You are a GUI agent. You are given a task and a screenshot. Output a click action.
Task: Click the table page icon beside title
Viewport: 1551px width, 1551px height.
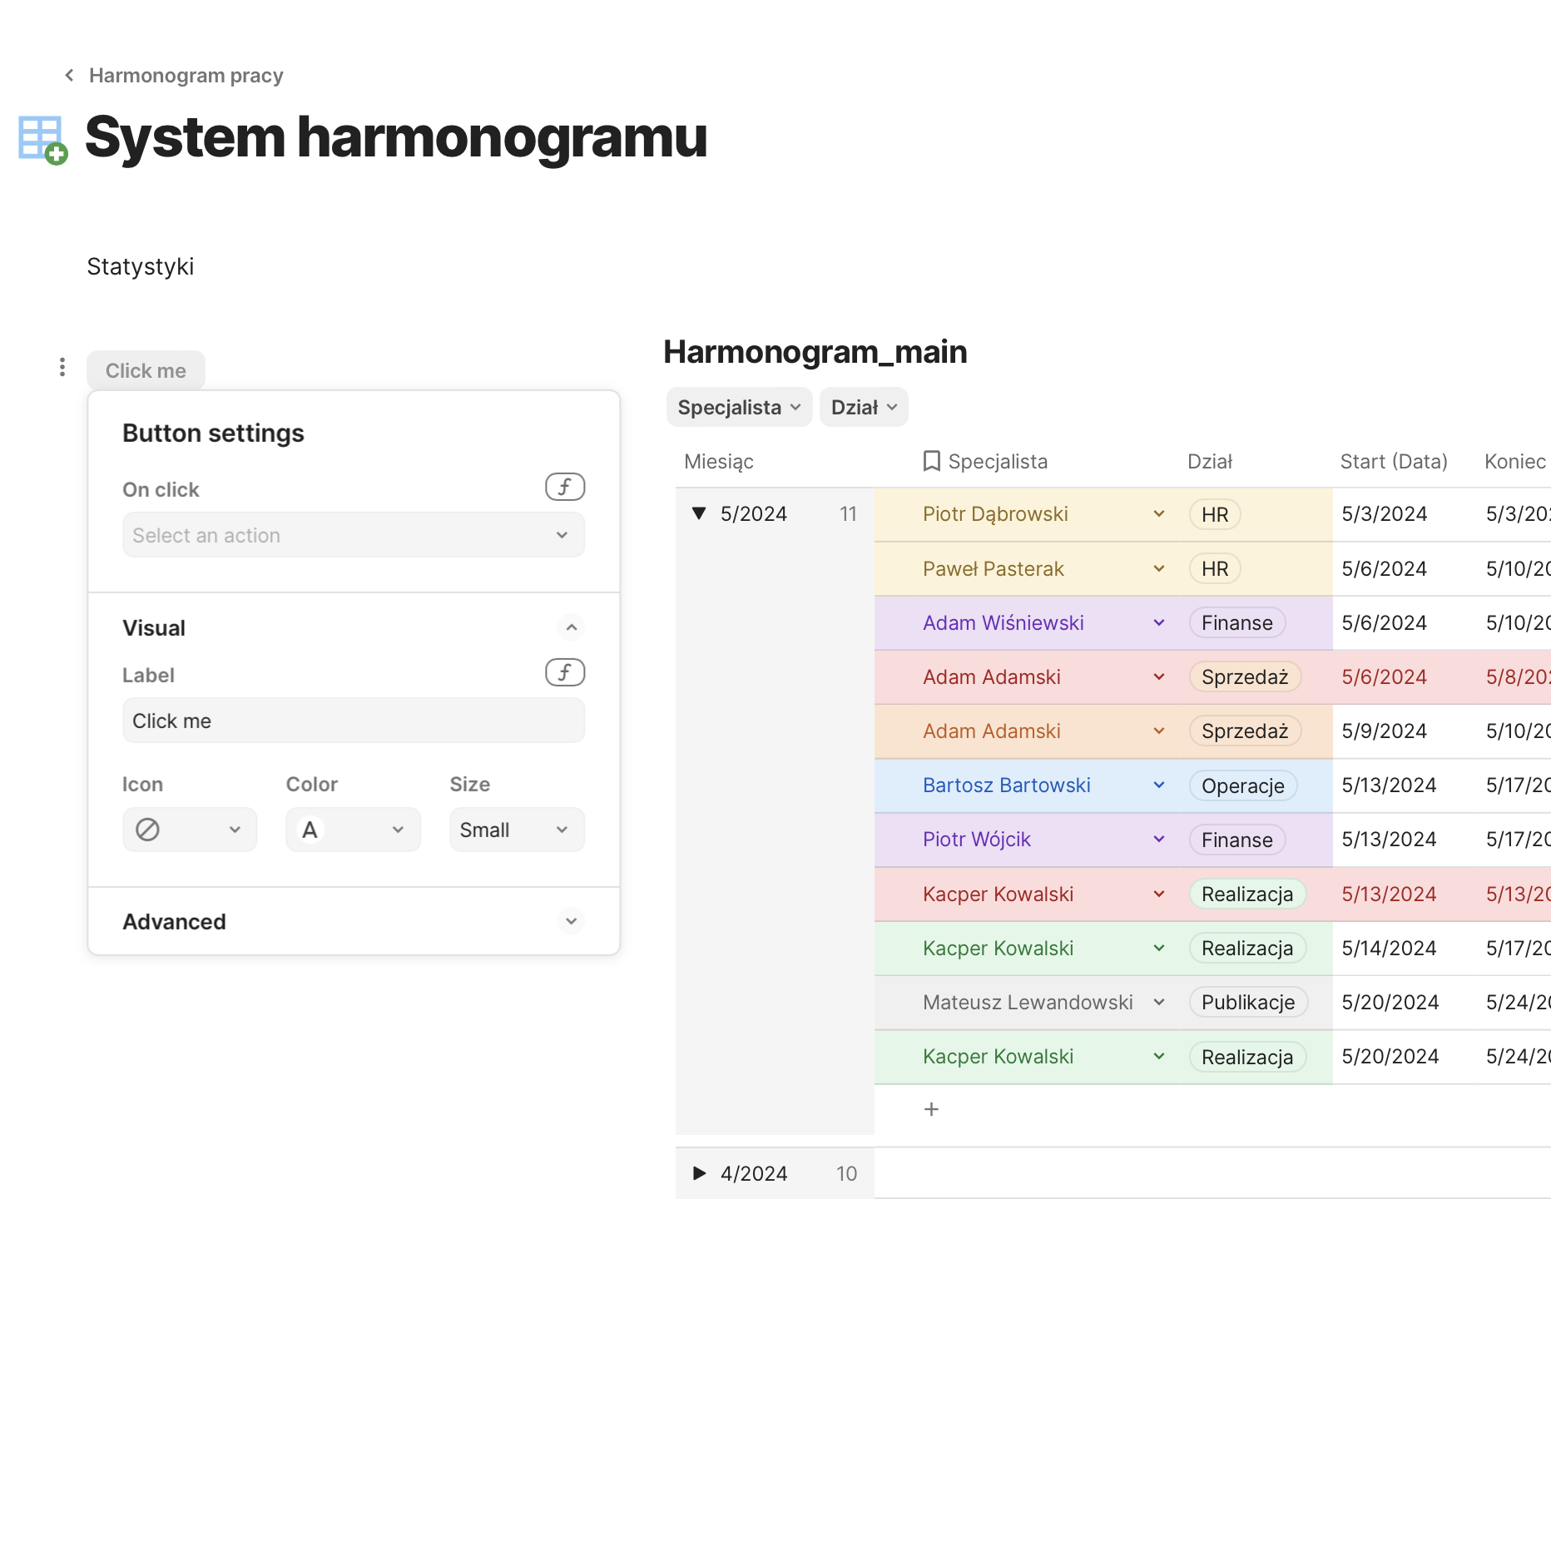coord(43,140)
